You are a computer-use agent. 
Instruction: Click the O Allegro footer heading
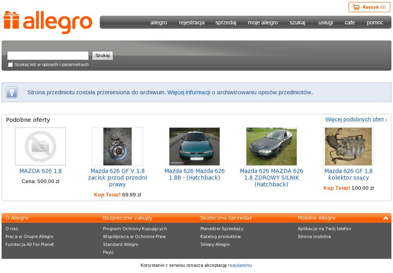tap(17, 218)
